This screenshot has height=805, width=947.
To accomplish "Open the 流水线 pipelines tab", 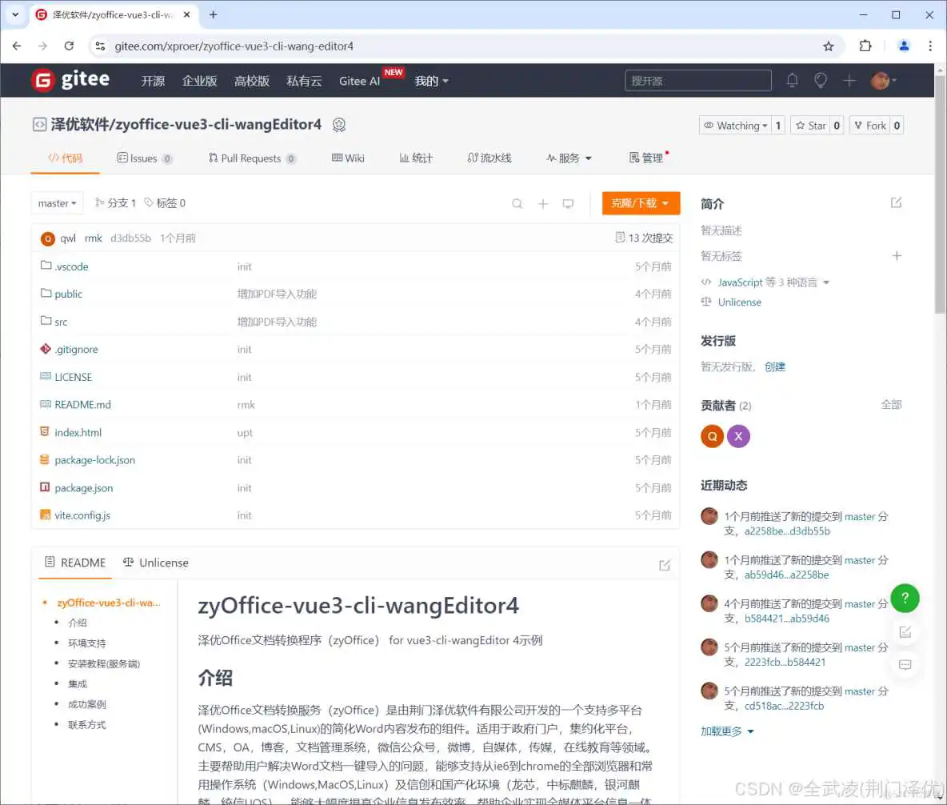I will (x=489, y=158).
